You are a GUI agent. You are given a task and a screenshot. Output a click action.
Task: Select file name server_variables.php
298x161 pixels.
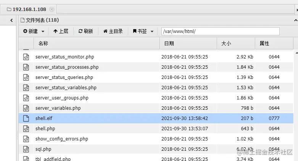pos(58,108)
